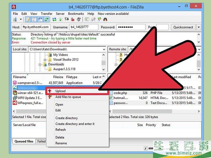This screenshot has height=158, width=211.
Task: Open the Transfer menu
Action: [47, 14]
